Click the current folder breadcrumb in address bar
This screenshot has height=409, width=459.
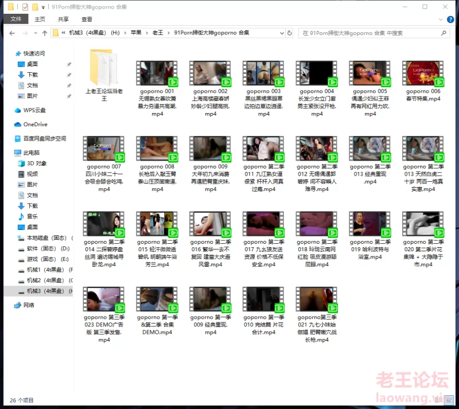(212, 33)
